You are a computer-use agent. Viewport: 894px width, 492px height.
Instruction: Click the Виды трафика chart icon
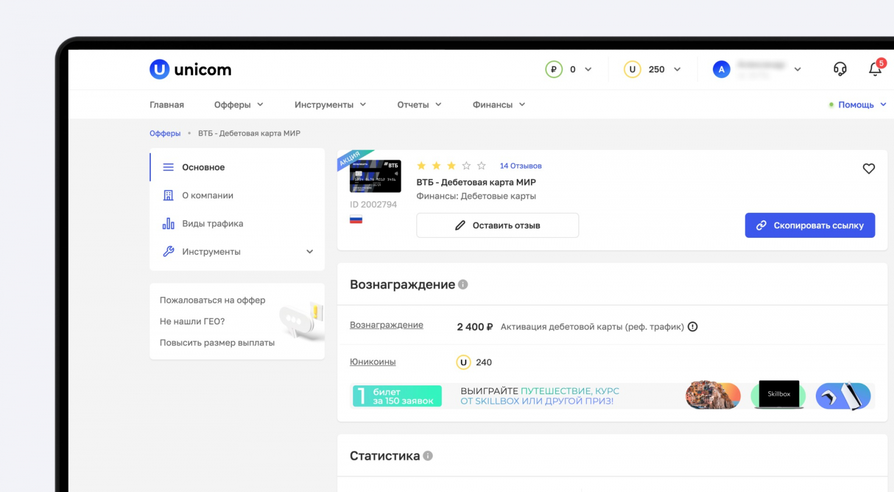click(x=168, y=223)
